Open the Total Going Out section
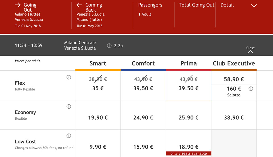Image resolution: width=273 pixels, height=157 pixels. (x=197, y=5)
